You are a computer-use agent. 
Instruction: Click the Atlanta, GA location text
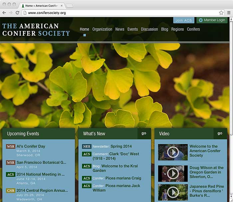[26, 183]
